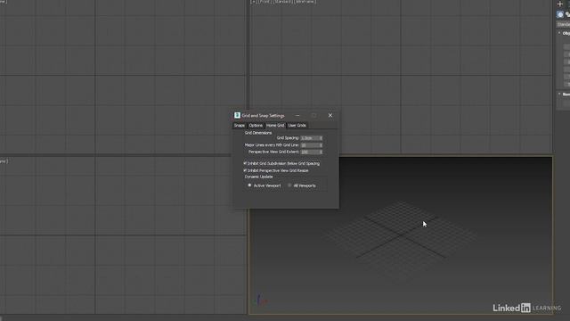This screenshot has height=321, width=570.
Task: Click the view axis gizmo in perspective viewport
Action: pyautogui.click(x=261, y=300)
